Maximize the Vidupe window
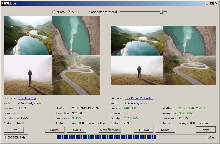Image resolution: width=220 pixels, height=144 pixels. tap(211, 3)
